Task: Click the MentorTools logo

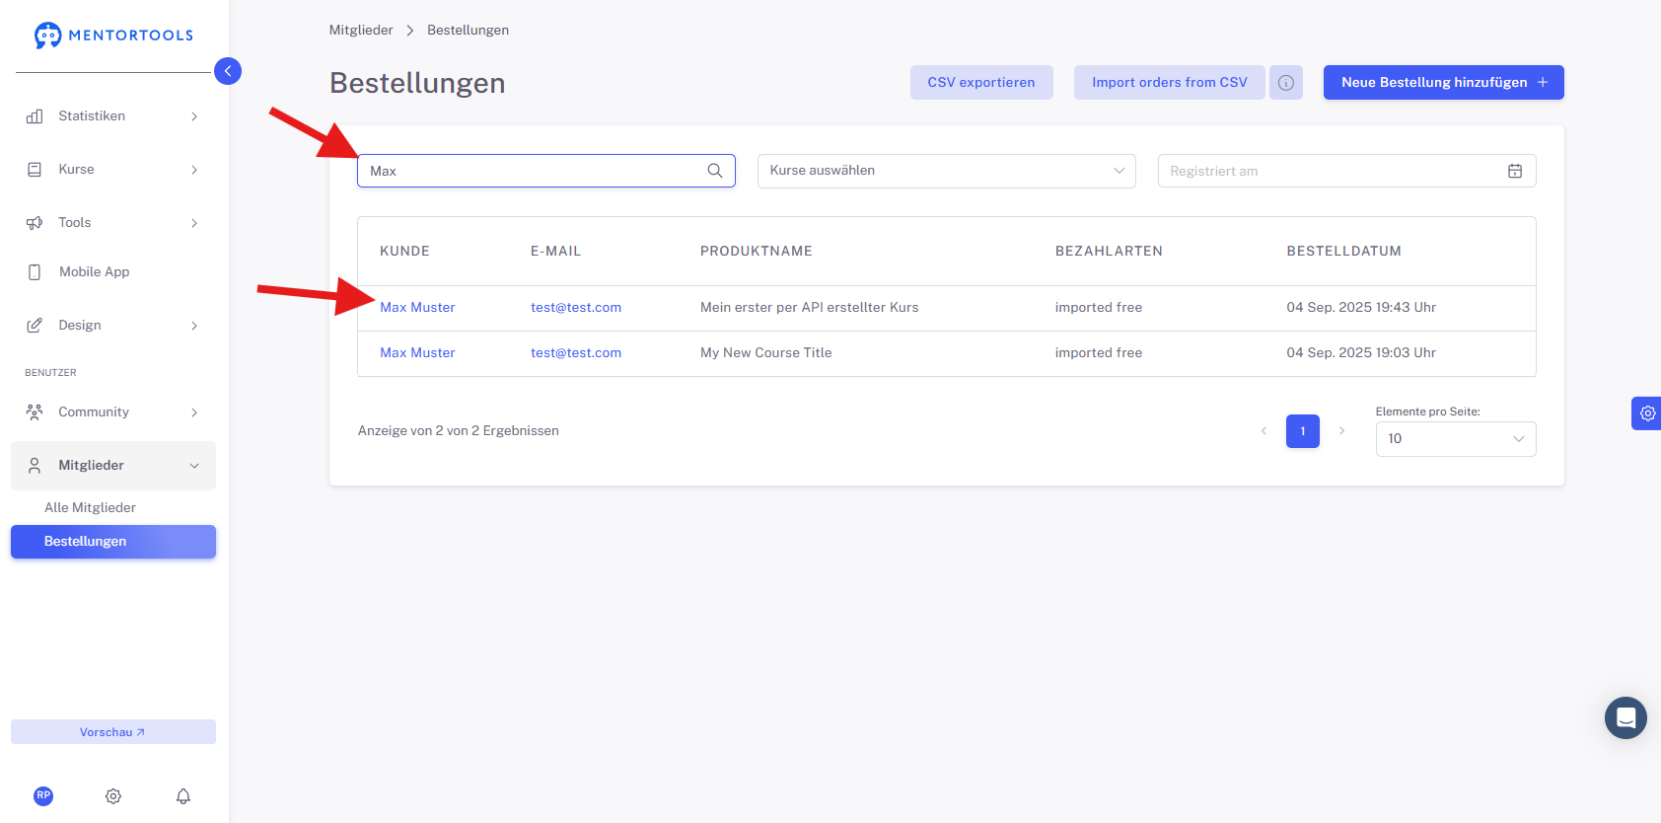Action: point(113,36)
